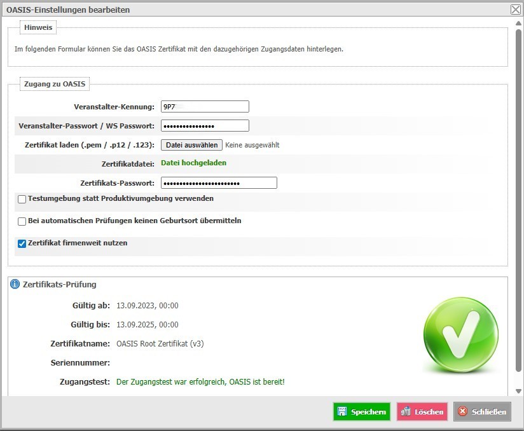The image size is (524, 431).
Task: Click the scrollbar up arrow
Action: tap(518, 23)
